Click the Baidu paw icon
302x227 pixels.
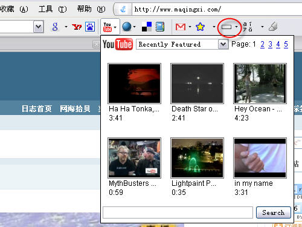[90, 27]
